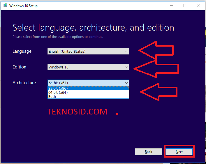Screen dimensions: 206x164
Task: Go back with the Back button
Action: (x=149, y=152)
